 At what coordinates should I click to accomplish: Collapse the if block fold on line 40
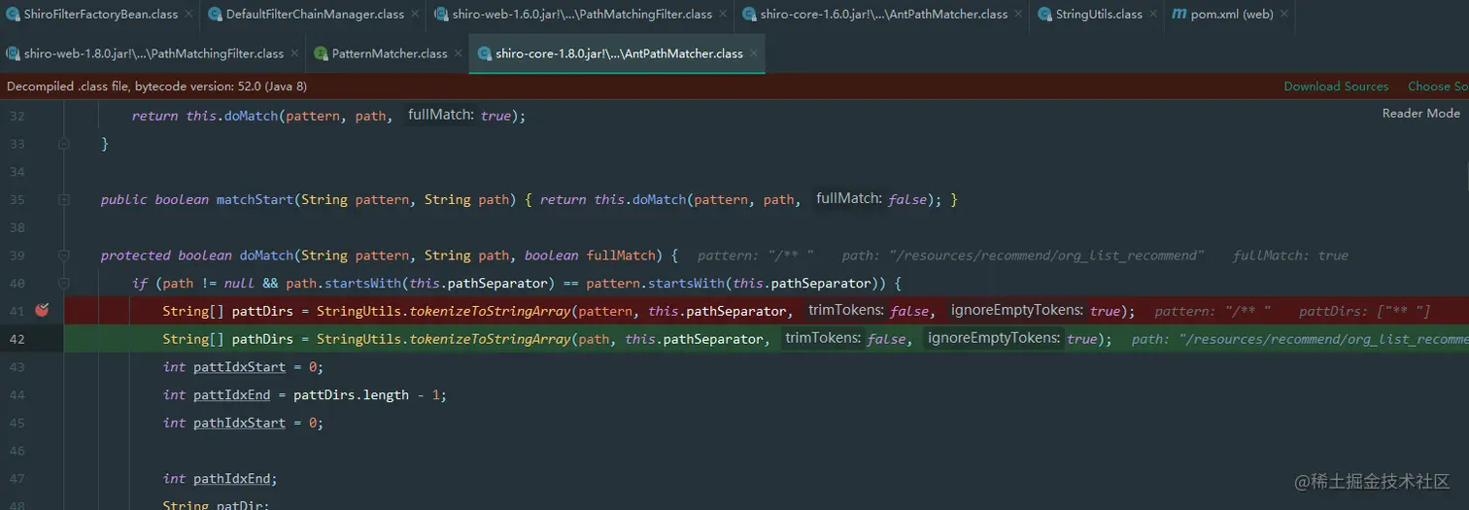tap(64, 284)
